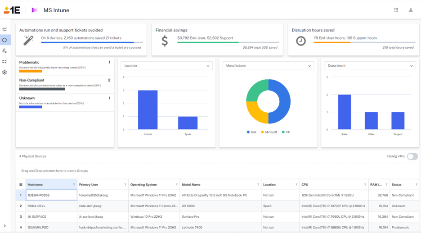Screen dimensions: 421x233
Task: Open the trends icon in left sidebar
Action: point(4,29)
